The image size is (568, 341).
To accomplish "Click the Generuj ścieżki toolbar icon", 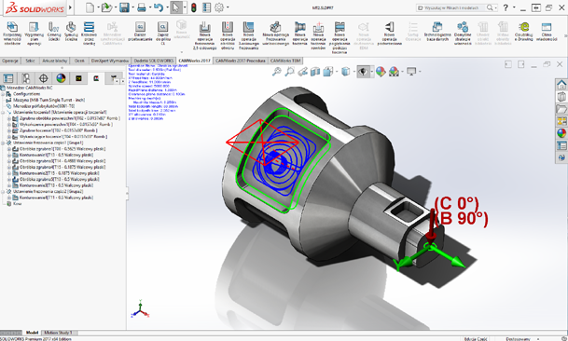I will click(53, 32).
